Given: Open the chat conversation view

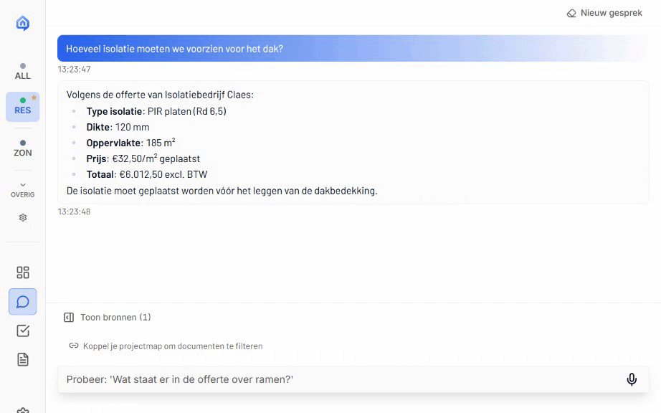Looking at the screenshot, I should [x=23, y=302].
